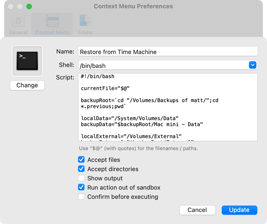Screen dimensions: 267x224
Task: Expand the Shell dropdown blue chevron
Action: [x=253, y=65]
